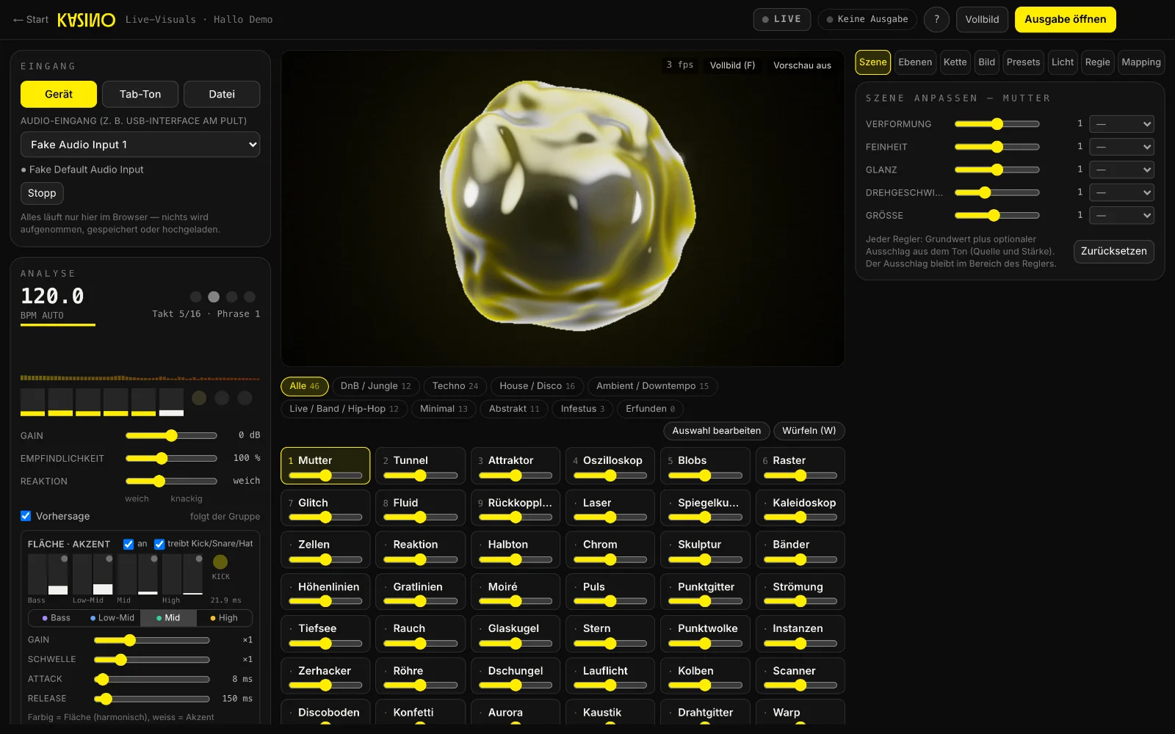
Task: Select the Oszilloskop scene
Action: 610,465
